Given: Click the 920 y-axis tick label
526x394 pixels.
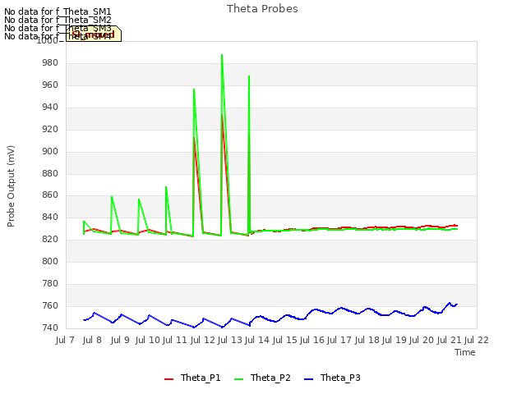Looking at the screenshot, I should click(50, 130).
